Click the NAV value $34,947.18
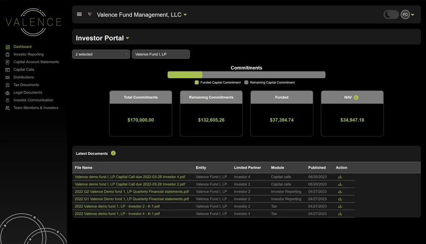This screenshot has height=244, width=426. (352, 120)
